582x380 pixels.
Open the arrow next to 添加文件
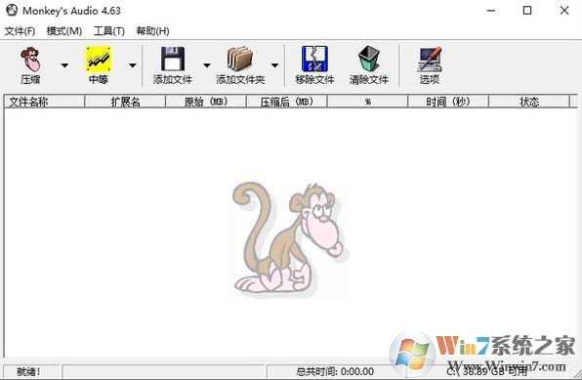coord(207,65)
